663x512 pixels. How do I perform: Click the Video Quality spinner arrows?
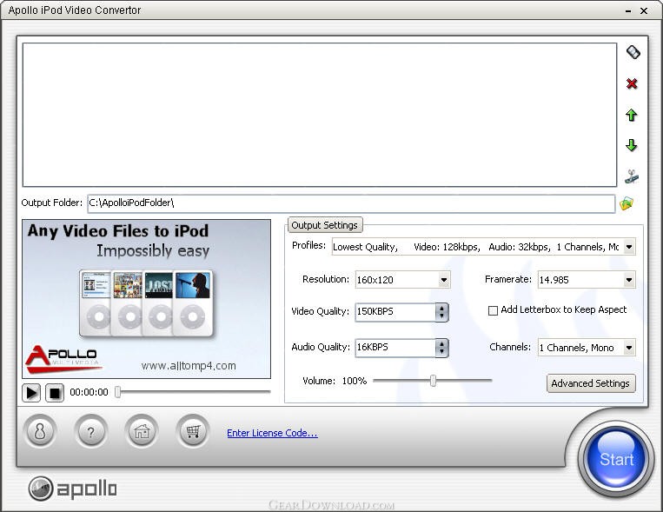442,312
